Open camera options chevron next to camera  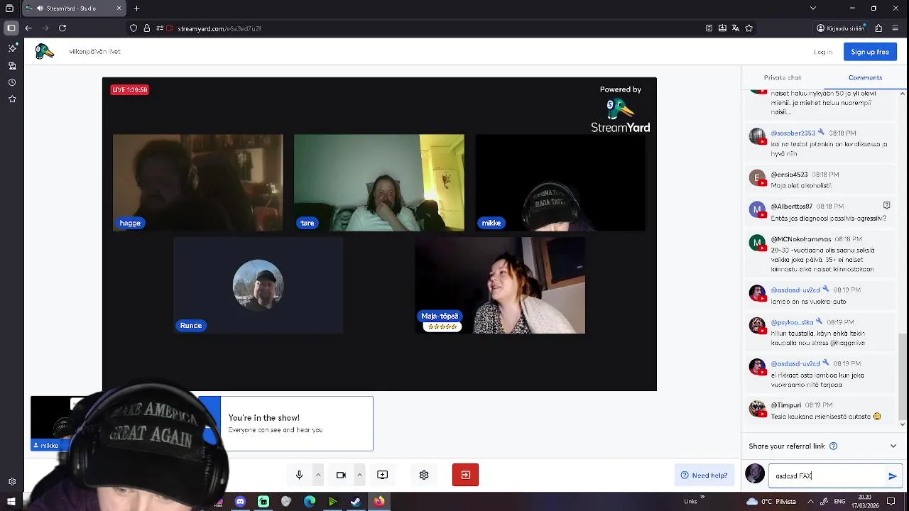(359, 475)
